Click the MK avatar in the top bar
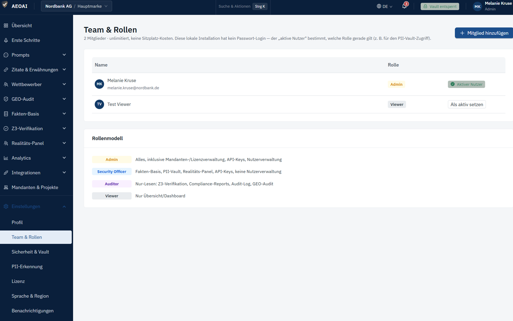Viewport: 513px width, 321px height. (x=477, y=6)
